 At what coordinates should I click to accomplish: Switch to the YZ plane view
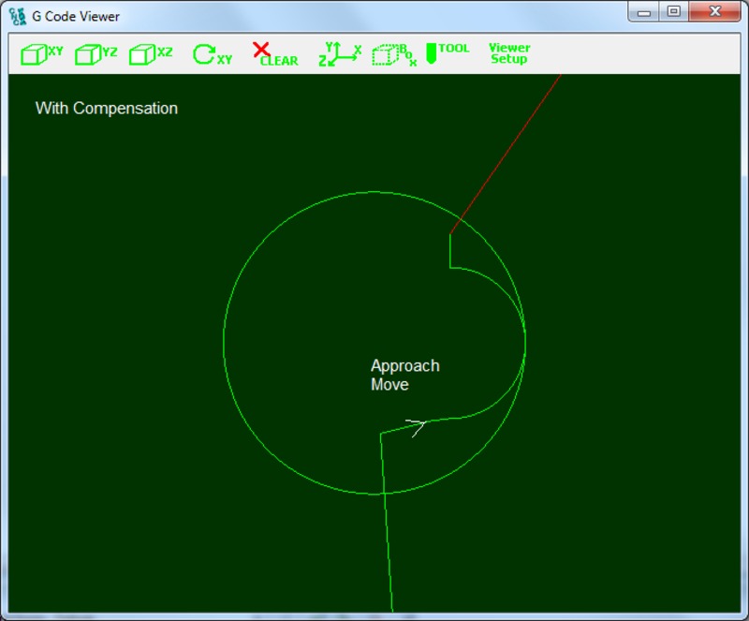[95, 54]
